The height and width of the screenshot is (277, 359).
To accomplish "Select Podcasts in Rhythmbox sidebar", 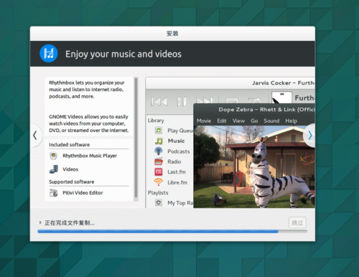I will pos(179,151).
